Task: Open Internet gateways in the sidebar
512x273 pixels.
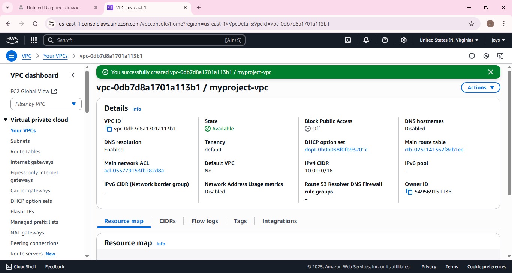Action: 32,162
